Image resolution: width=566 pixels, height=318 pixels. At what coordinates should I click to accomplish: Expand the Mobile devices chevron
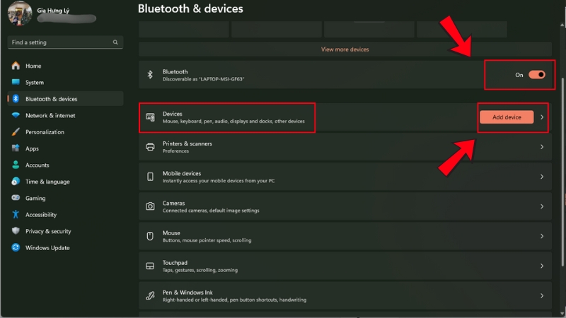pyautogui.click(x=542, y=177)
